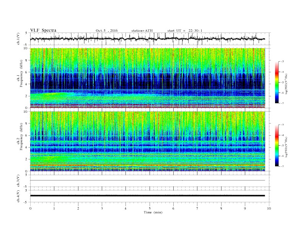Click inside the ch.1 spectrogram panel
This screenshot has width=303, height=234.
click(147, 78)
